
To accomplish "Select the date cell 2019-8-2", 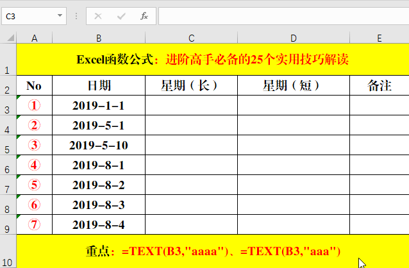I will click(x=99, y=185).
